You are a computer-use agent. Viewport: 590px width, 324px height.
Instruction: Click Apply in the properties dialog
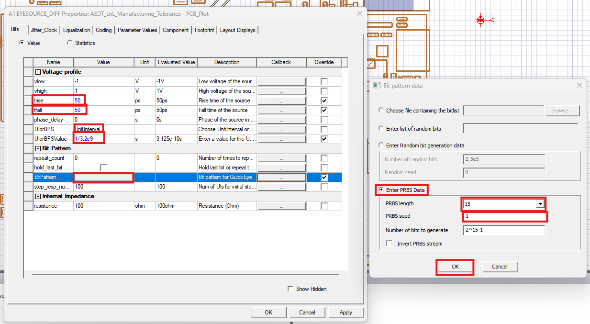coord(345,312)
